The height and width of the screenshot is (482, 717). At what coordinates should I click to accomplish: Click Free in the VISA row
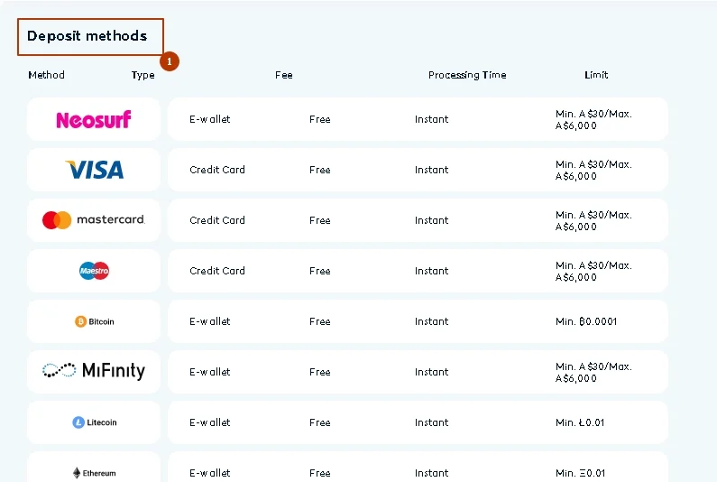pyautogui.click(x=319, y=170)
